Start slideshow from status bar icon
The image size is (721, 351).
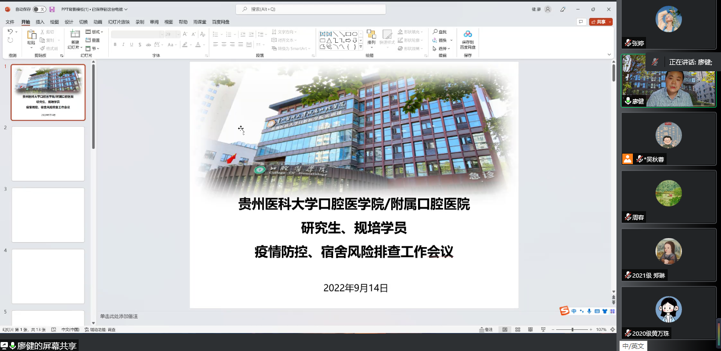[543, 329]
